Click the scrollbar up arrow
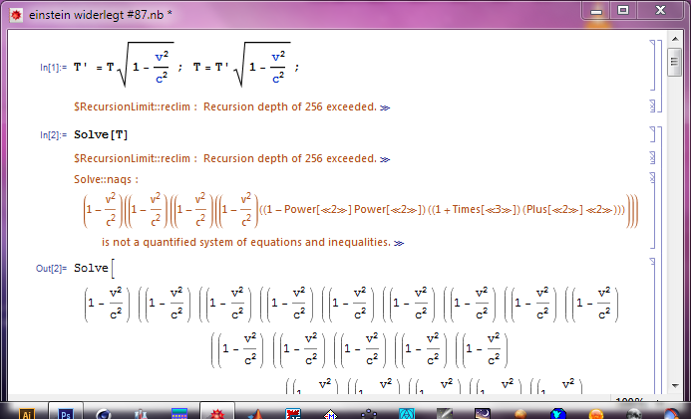The height and width of the screenshot is (419, 691). (x=675, y=39)
